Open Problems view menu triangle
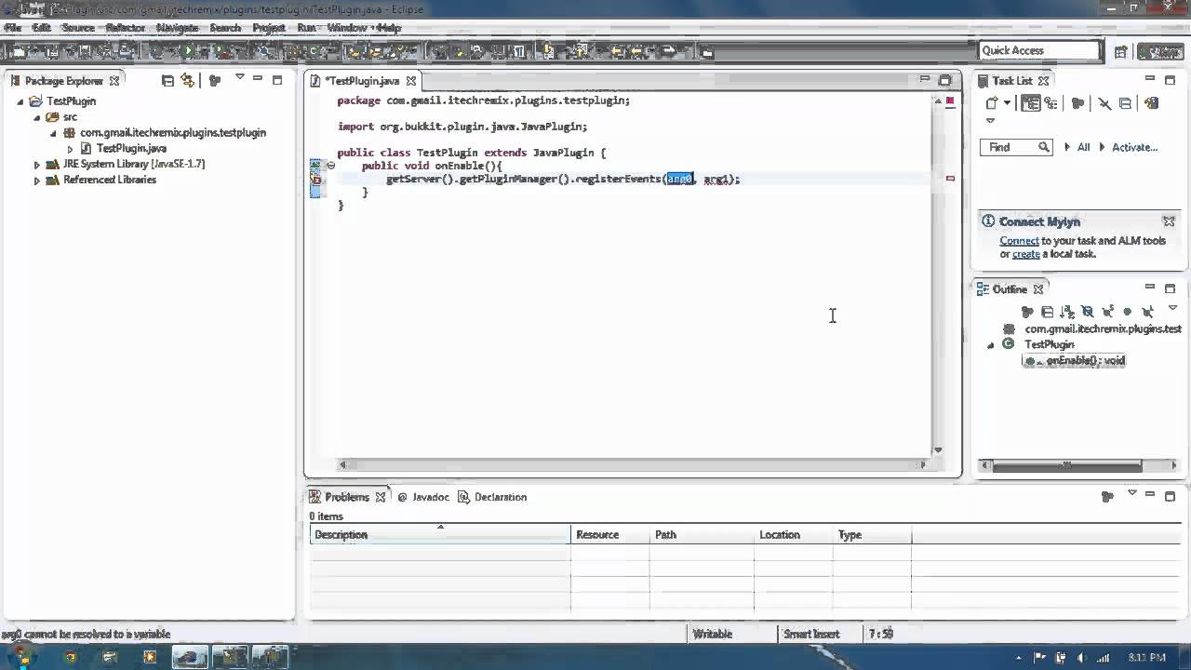This screenshot has height=670, width=1191. point(1132,493)
